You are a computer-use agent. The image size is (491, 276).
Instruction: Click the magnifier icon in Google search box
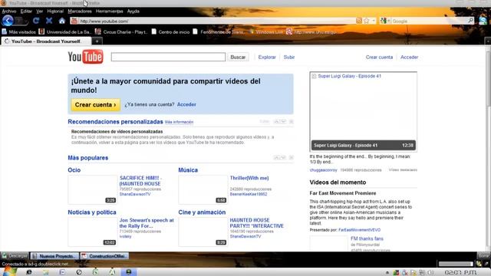[470, 21]
